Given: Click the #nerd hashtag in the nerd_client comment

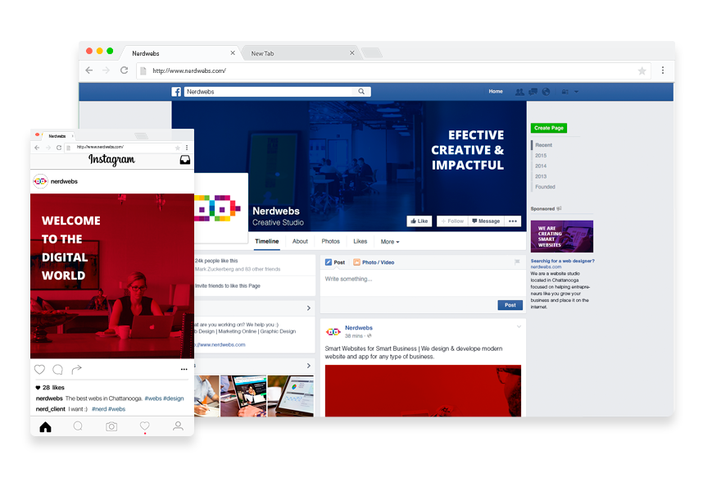Looking at the screenshot, I should (x=99, y=409).
